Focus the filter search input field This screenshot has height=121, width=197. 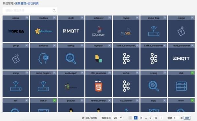coord(30,10)
